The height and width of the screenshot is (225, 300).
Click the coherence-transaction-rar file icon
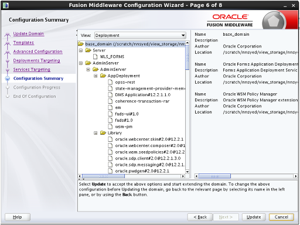(x=110, y=101)
